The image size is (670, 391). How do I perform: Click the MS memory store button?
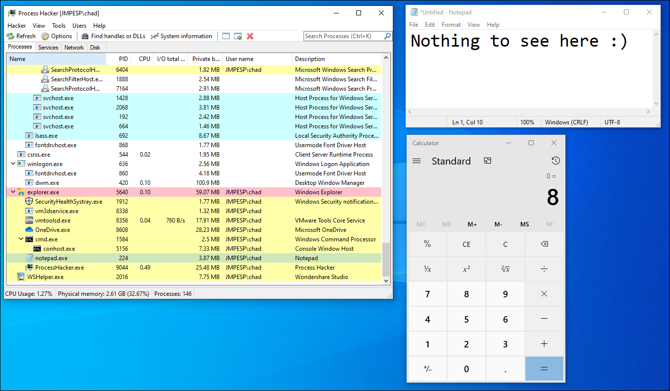click(x=525, y=224)
